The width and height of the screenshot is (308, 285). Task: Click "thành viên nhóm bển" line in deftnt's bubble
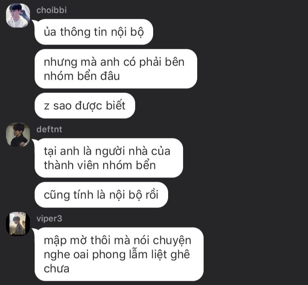tap(100, 165)
